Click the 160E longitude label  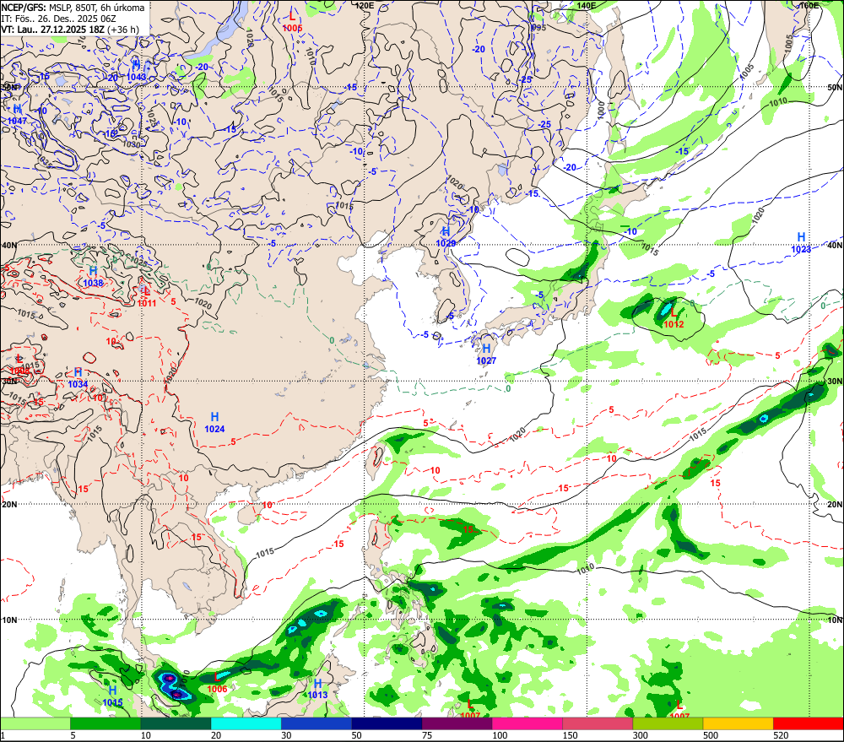(x=809, y=5)
